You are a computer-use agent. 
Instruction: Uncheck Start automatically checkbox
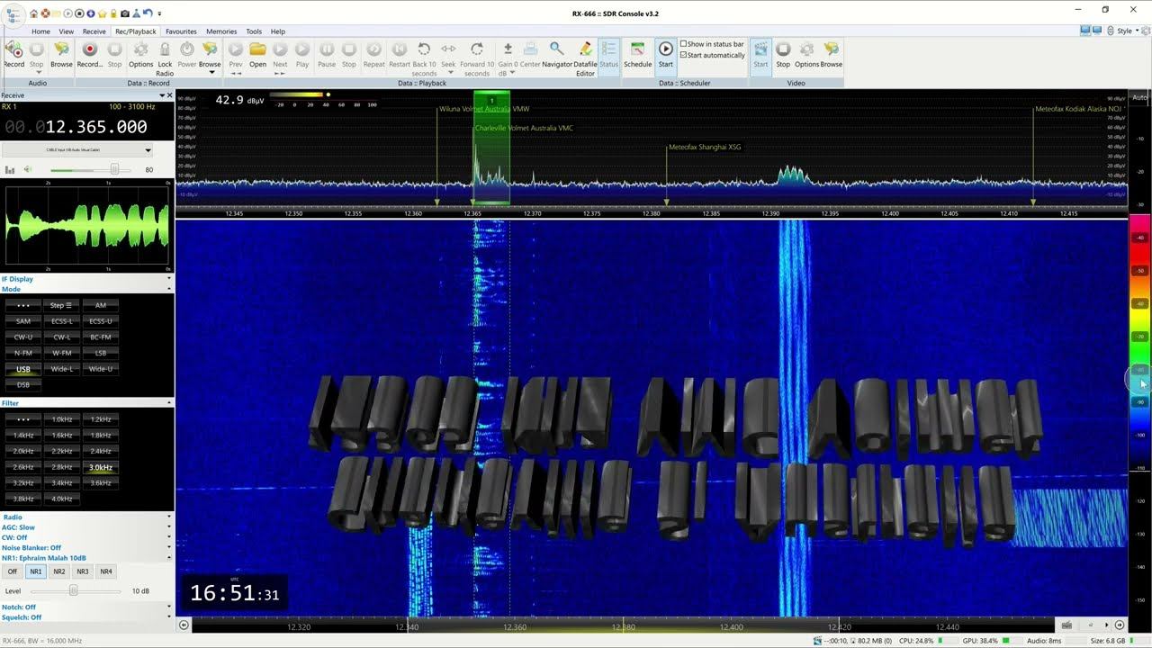pyautogui.click(x=684, y=55)
